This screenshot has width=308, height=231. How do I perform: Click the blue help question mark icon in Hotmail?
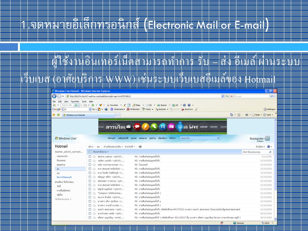[269, 146]
